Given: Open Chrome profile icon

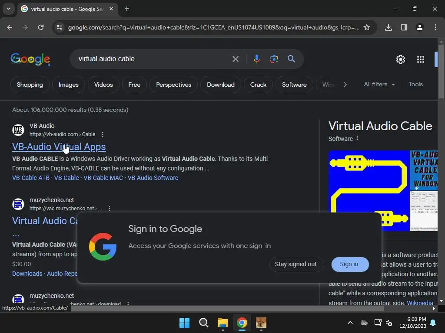Looking at the screenshot, I should pyautogui.click(x=420, y=27).
